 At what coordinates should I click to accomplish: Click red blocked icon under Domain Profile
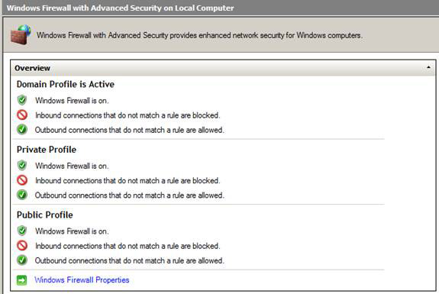coord(22,115)
